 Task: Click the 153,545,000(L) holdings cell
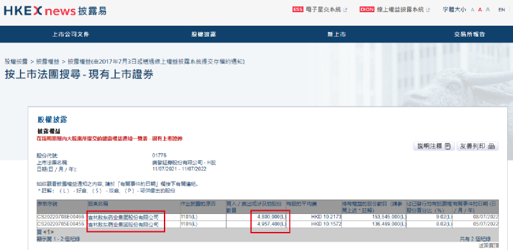[x=389, y=217]
